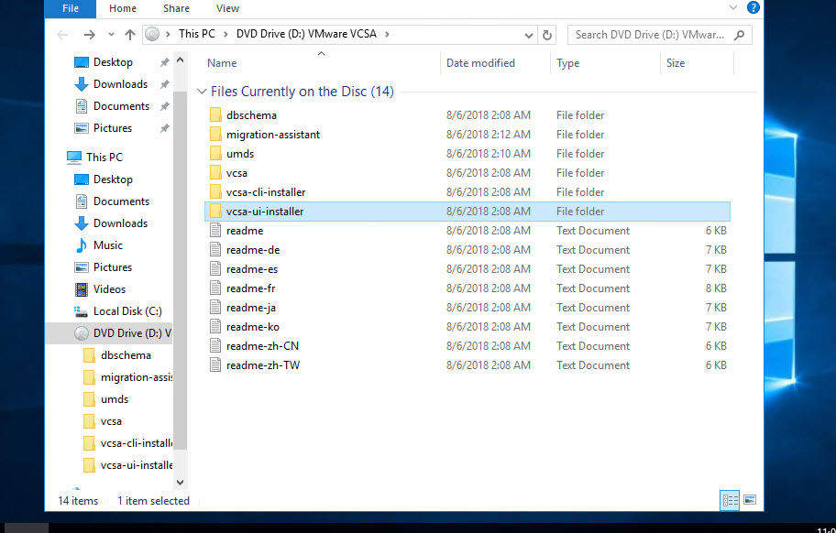The width and height of the screenshot is (836, 533).
Task: Open the File menu
Action: coord(71,8)
